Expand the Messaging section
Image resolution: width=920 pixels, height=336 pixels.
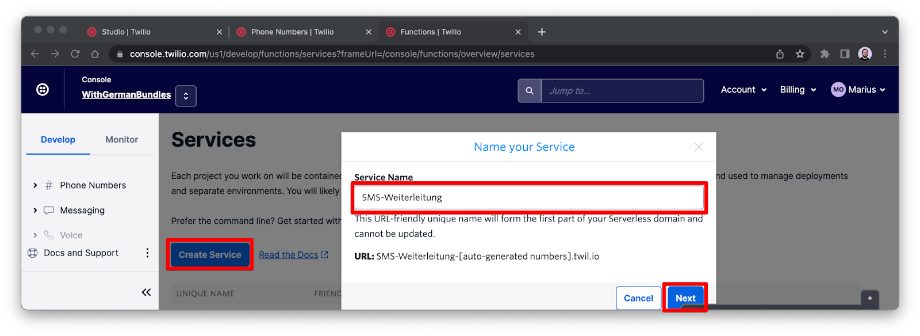(x=35, y=211)
